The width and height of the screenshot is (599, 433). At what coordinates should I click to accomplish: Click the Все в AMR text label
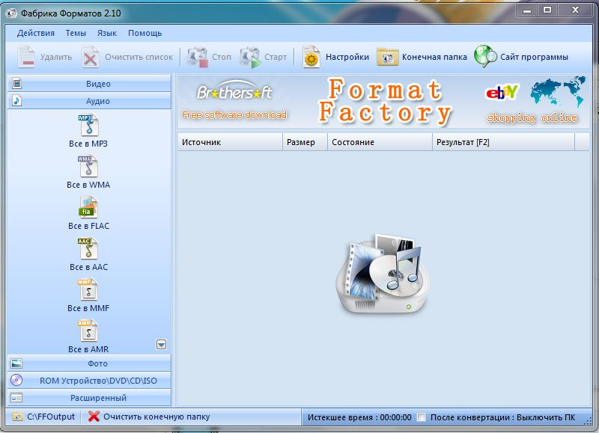point(88,349)
